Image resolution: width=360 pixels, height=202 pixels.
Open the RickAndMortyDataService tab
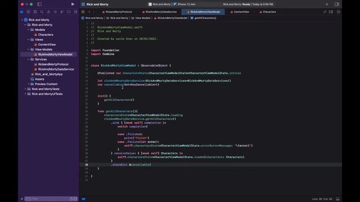tap(159, 12)
